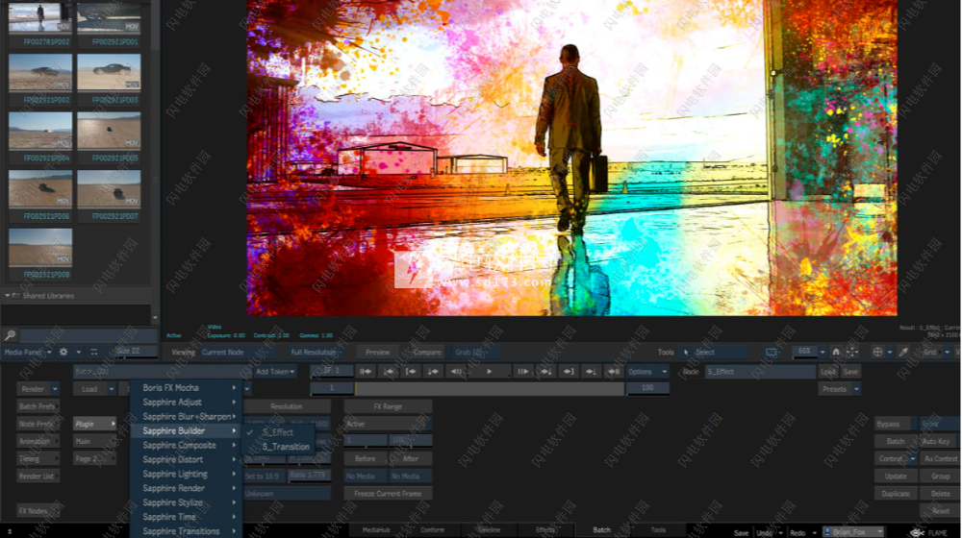Click the Render List button
The width and height of the screenshot is (962, 538).
pos(38,477)
